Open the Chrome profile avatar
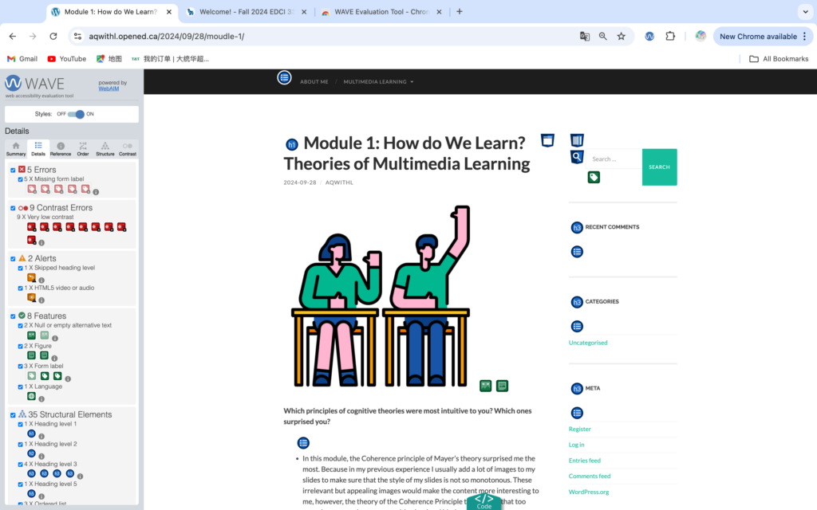 [701, 37]
